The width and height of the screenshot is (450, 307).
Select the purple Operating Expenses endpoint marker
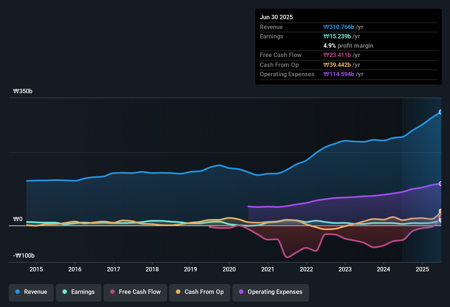(x=440, y=184)
